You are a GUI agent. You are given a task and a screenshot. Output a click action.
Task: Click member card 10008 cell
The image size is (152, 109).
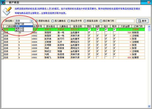tap(38, 54)
